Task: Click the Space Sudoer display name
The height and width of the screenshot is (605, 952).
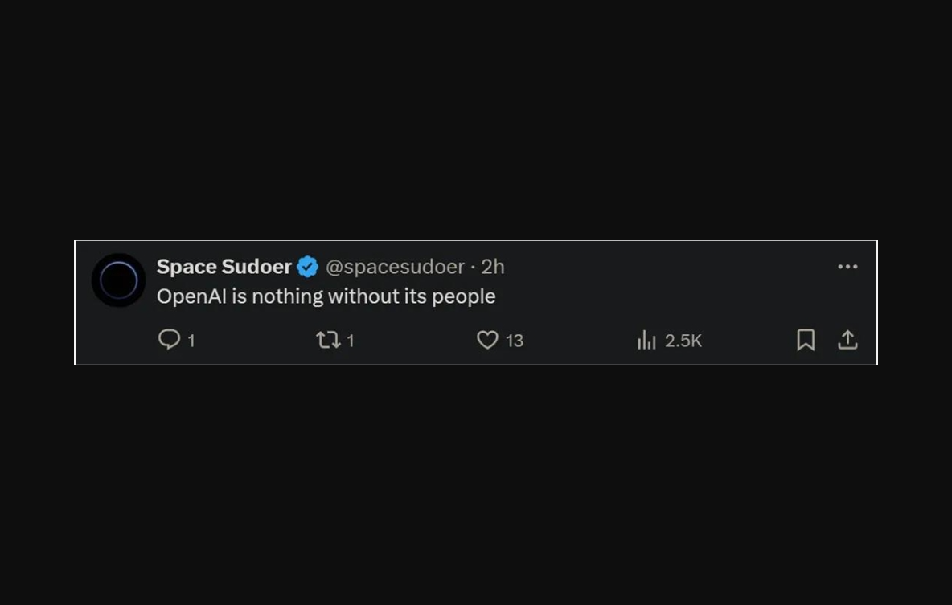Action: click(224, 267)
